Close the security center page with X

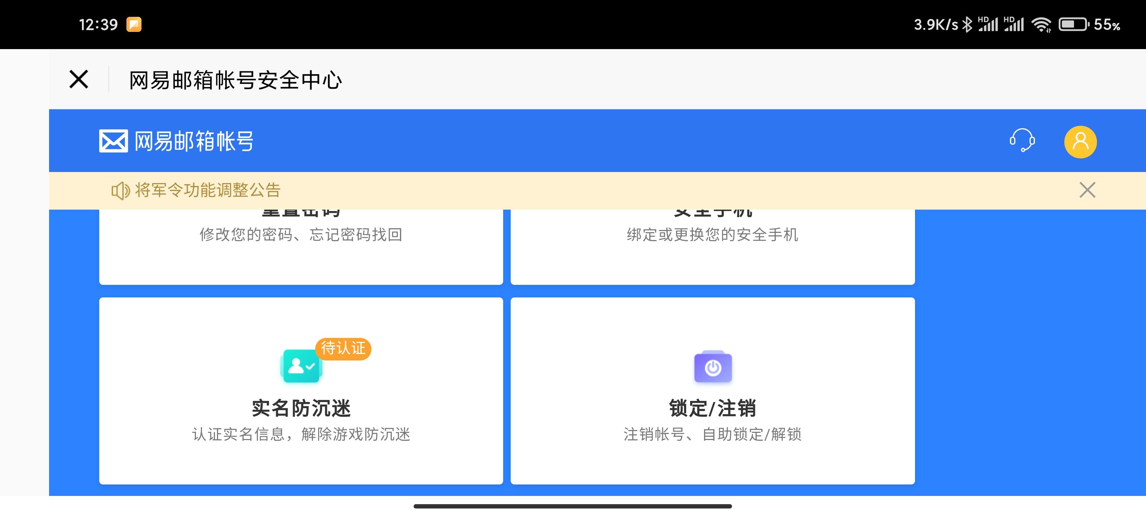coord(79,79)
